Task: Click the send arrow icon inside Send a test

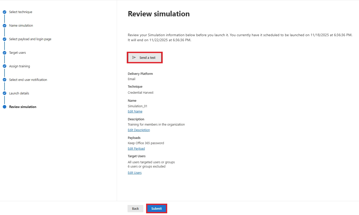Action: click(134, 58)
